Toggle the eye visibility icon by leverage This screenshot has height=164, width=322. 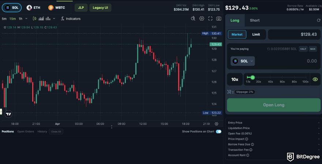tap(315, 79)
